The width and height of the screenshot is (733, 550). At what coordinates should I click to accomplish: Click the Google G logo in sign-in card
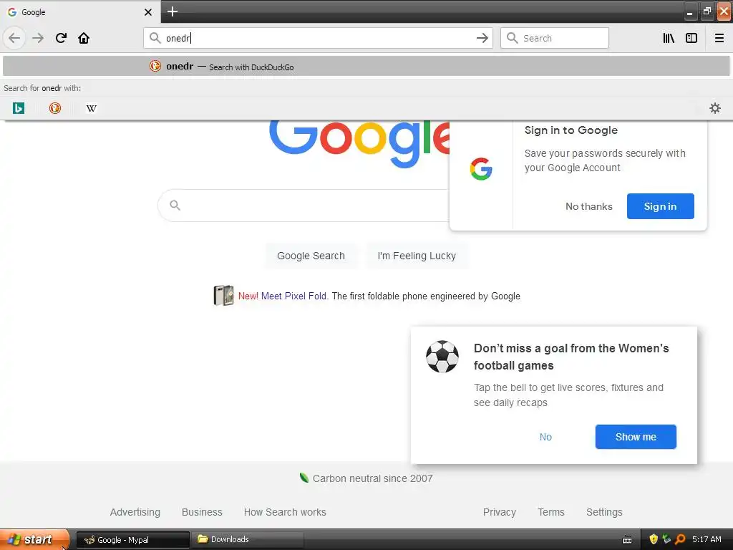click(x=481, y=169)
